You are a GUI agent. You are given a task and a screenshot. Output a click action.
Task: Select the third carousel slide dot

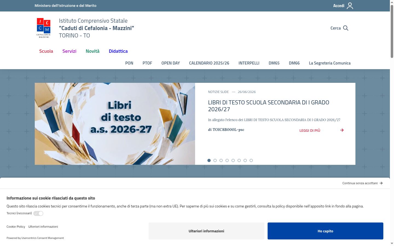221,160
